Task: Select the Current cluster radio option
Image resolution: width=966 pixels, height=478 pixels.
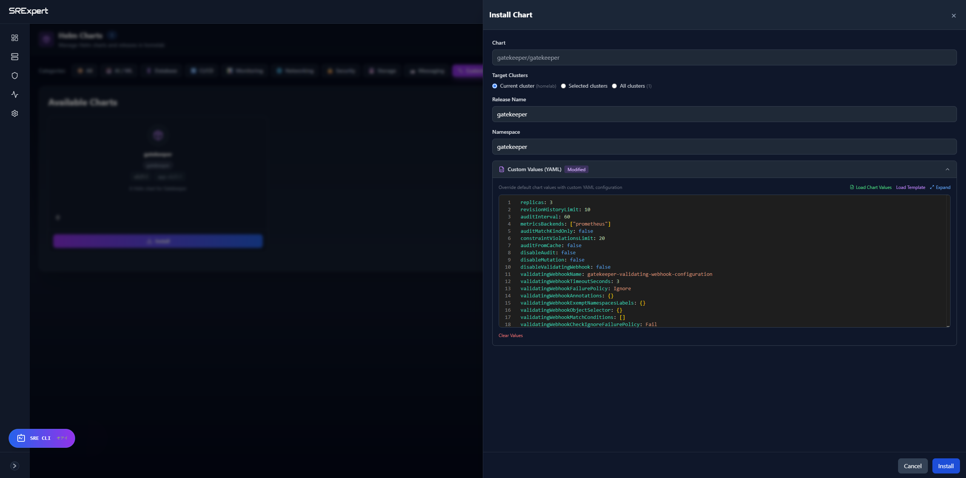Action: [495, 86]
